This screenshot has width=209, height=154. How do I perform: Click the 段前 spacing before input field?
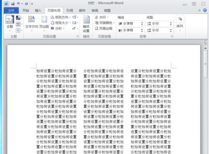click(160, 23)
